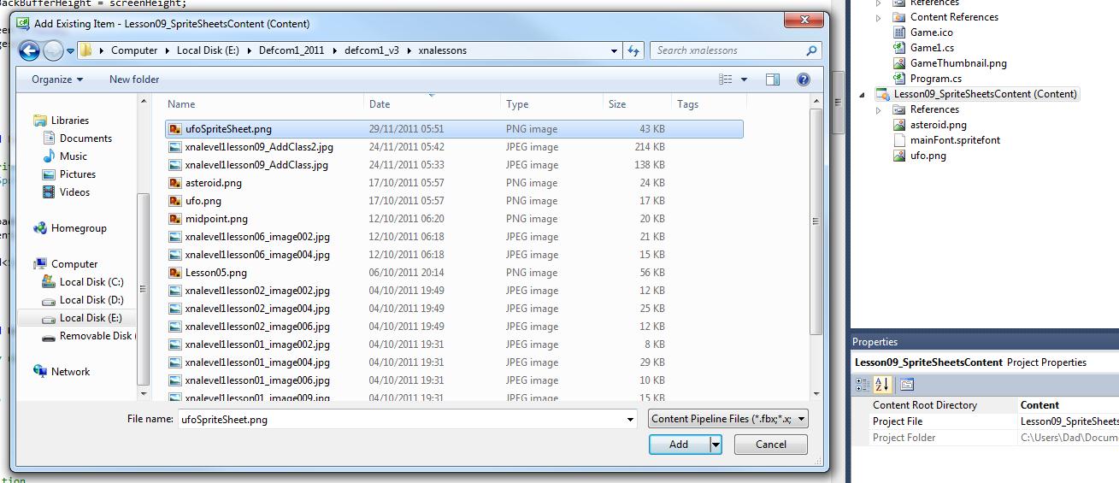Expand the References node under Lesson09_SpriteSheetsContent

click(x=879, y=109)
